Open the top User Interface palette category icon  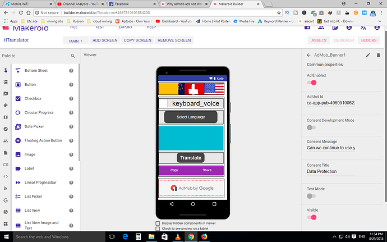click(6, 70)
